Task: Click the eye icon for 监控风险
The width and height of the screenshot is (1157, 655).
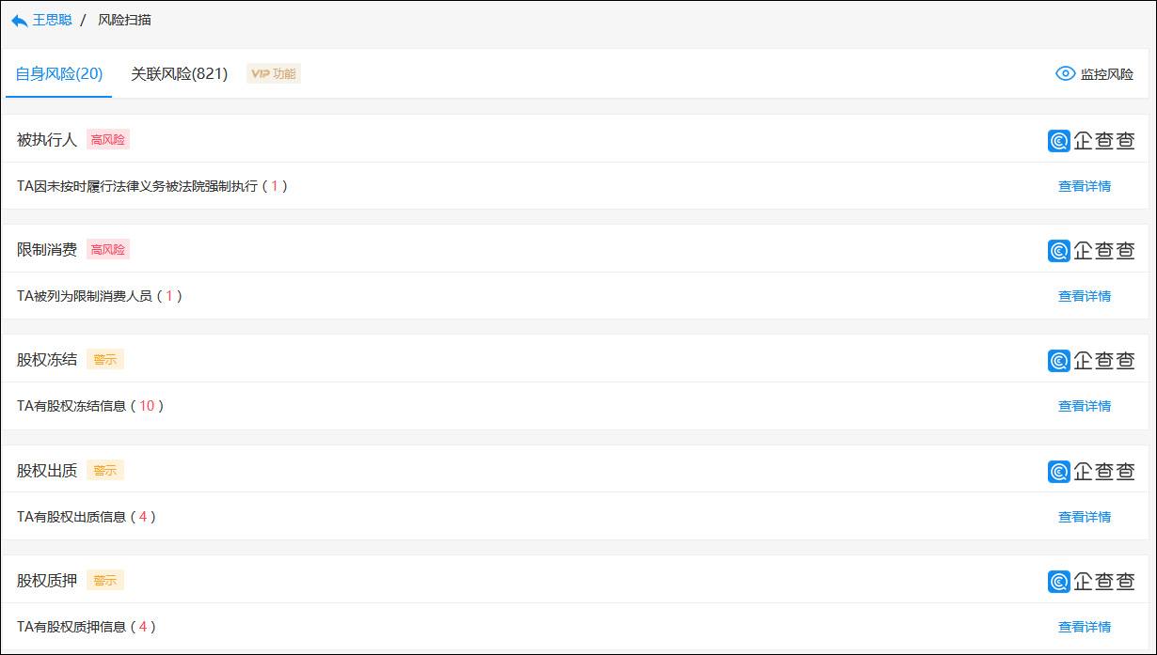Action: [1065, 73]
